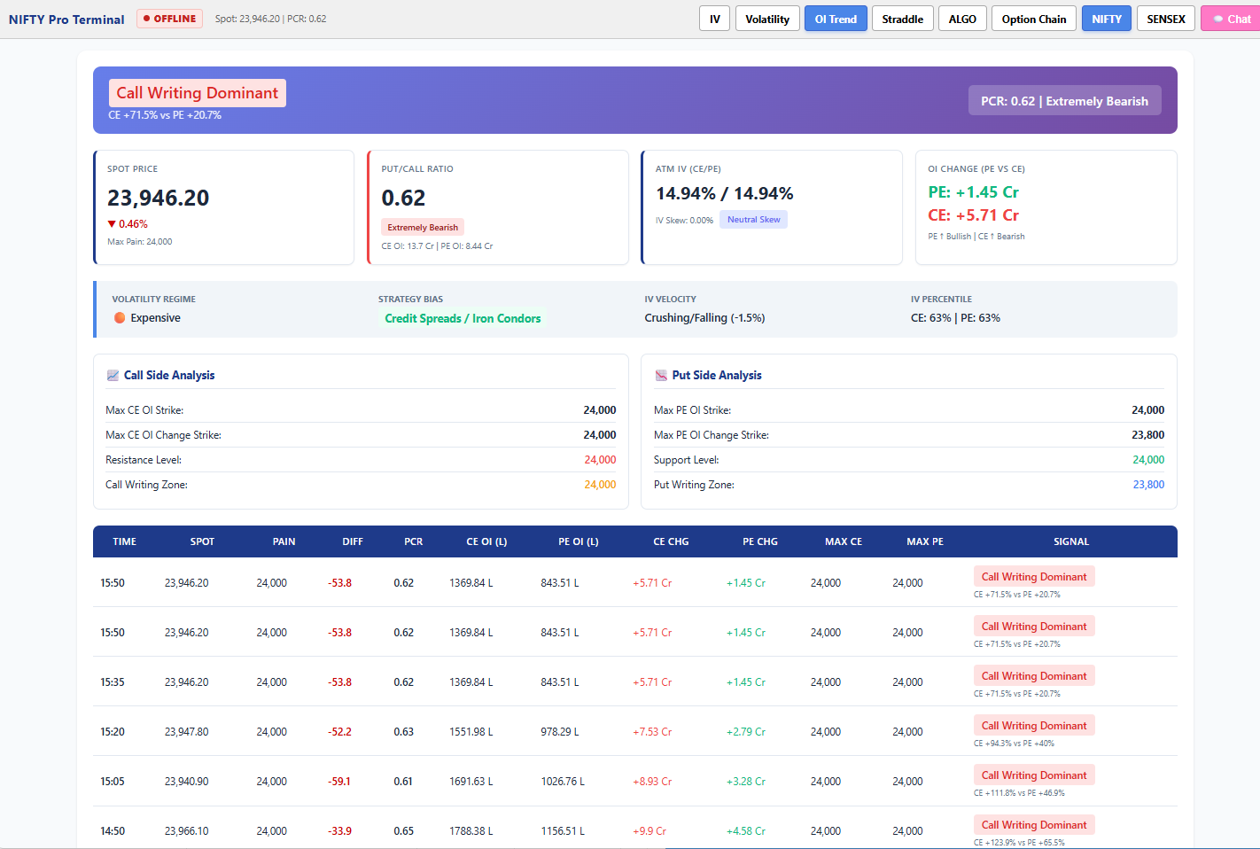The image size is (1260, 849).
Task: Select the NIFTY index button
Action: 1107,19
